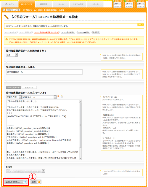148x187 pixels.
Task: Open the システム設定 tab
Action: coord(78,4)
